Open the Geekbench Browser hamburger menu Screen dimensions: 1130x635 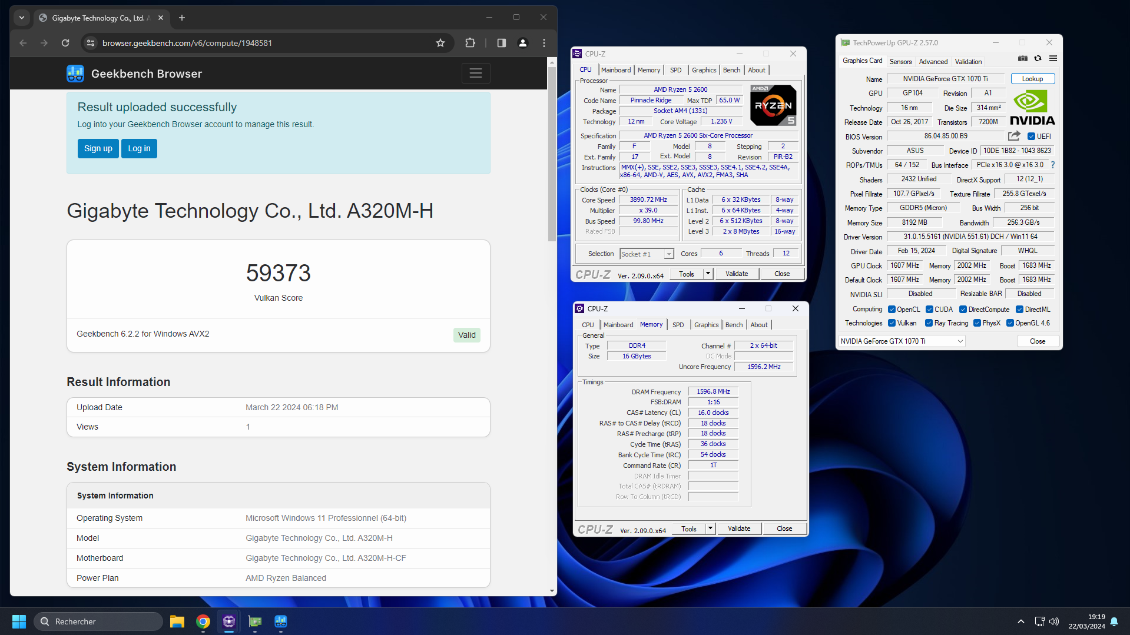pos(476,74)
